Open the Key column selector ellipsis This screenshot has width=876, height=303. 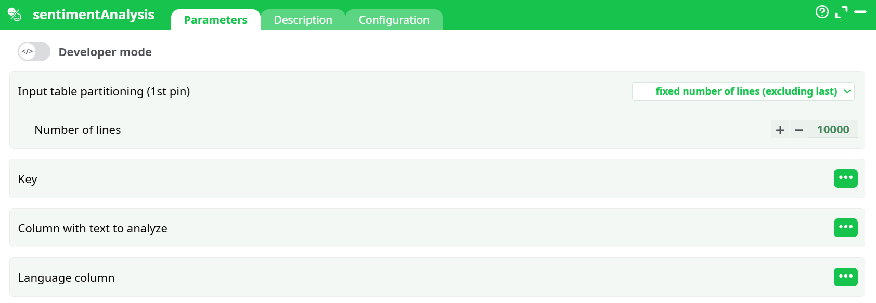click(845, 178)
